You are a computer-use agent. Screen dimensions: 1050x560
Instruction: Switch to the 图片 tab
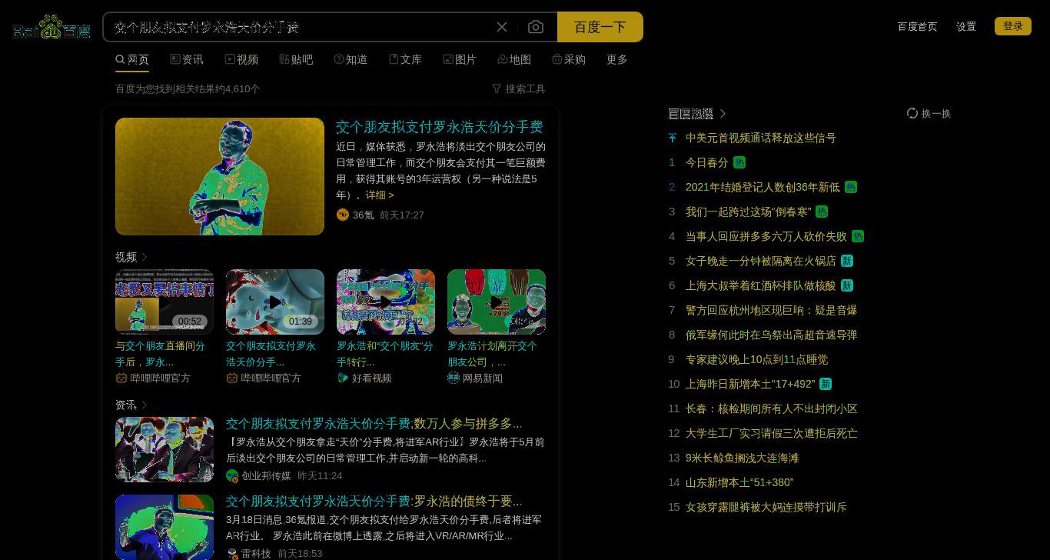click(x=460, y=59)
